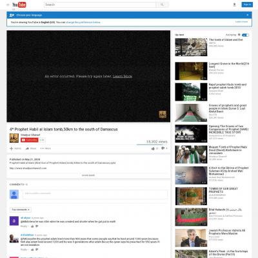Toggle the Autoplay switch
258x258 pixels.
(x=245, y=35)
